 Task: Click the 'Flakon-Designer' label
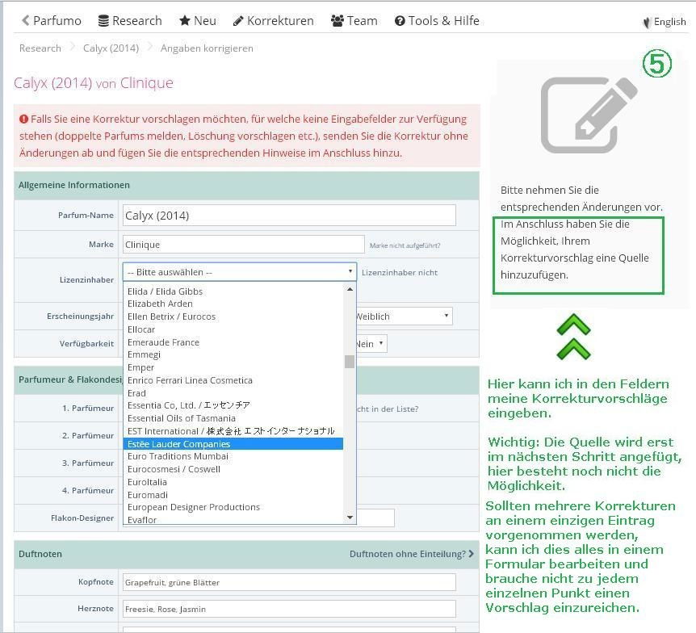[82, 518]
